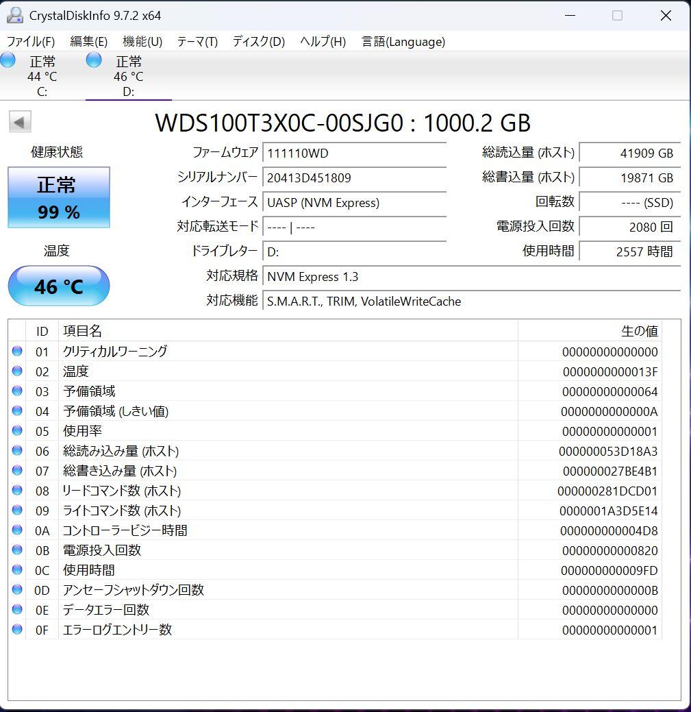Open the テーマ(T) menu
Viewport: 691px width, 712px height.
197,42
